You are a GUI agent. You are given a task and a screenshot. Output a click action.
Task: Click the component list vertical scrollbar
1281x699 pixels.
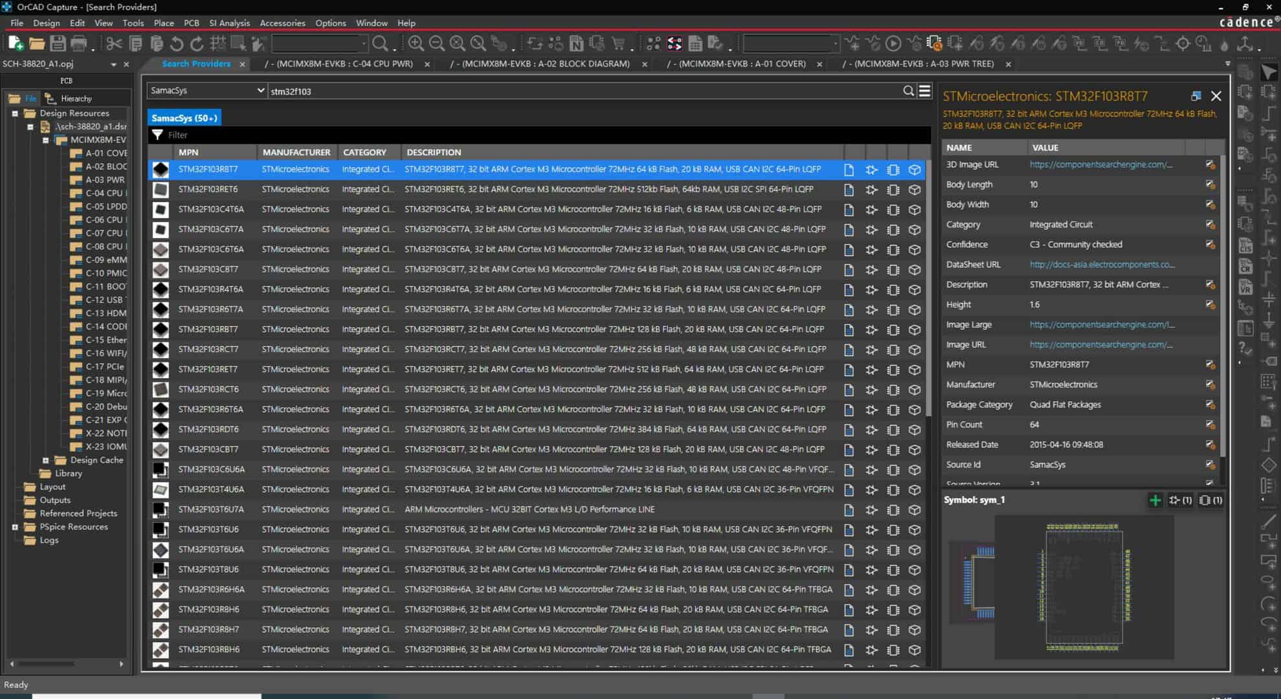[928, 291]
